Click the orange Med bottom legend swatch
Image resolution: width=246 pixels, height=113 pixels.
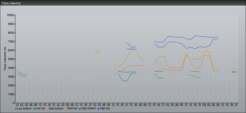[x=48, y=109]
